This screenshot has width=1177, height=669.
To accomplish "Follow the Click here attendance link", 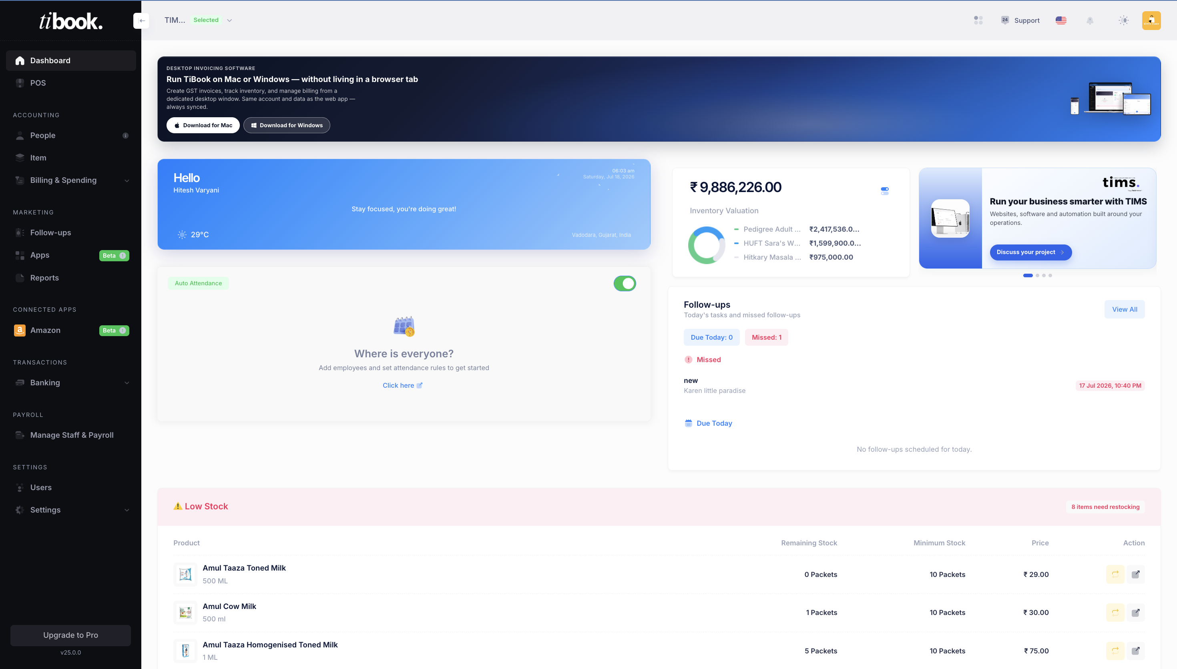I will 402,385.
